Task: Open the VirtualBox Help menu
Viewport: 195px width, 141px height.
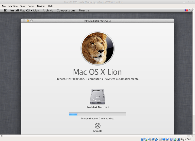Action: click(51, 6)
